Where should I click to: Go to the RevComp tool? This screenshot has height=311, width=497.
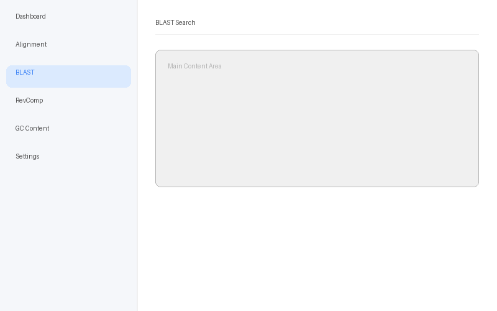coord(29,101)
